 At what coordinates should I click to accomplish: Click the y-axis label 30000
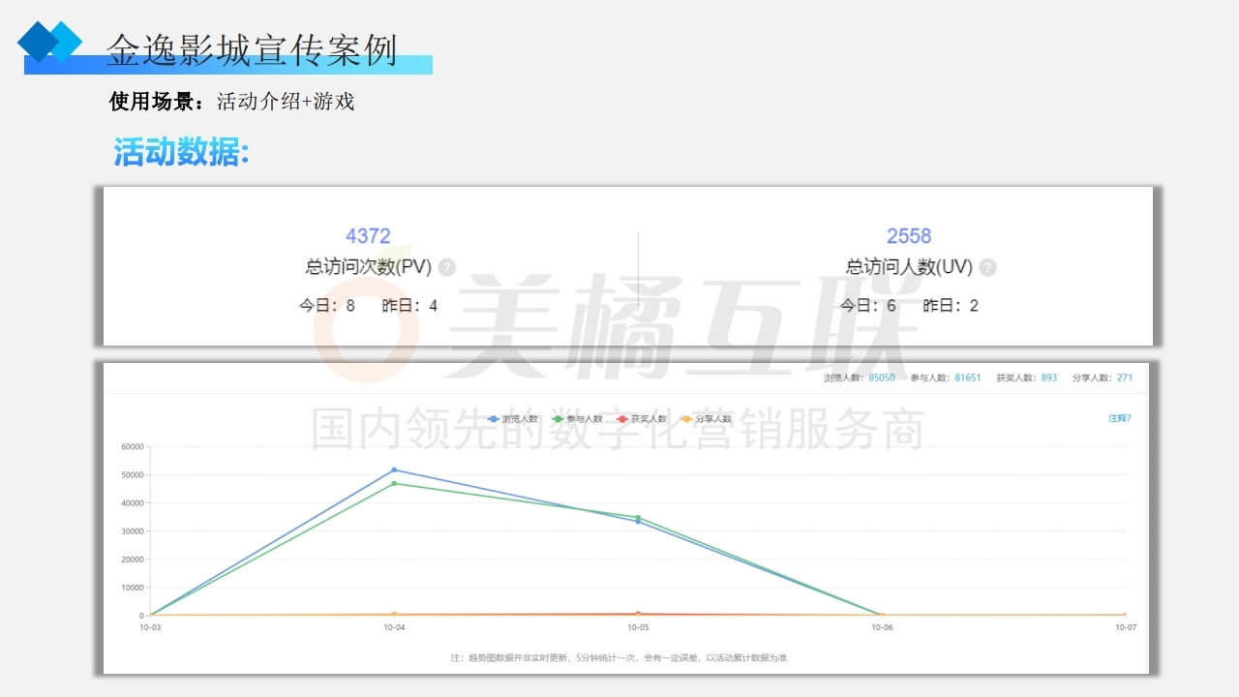[x=133, y=531]
